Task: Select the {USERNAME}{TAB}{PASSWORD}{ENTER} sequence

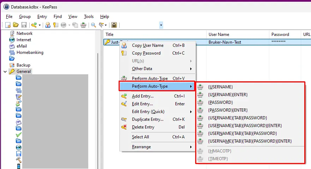Action: 250,126
